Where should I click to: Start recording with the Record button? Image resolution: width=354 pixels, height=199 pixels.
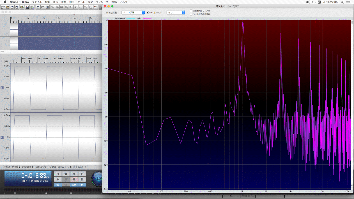(x=74, y=179)
